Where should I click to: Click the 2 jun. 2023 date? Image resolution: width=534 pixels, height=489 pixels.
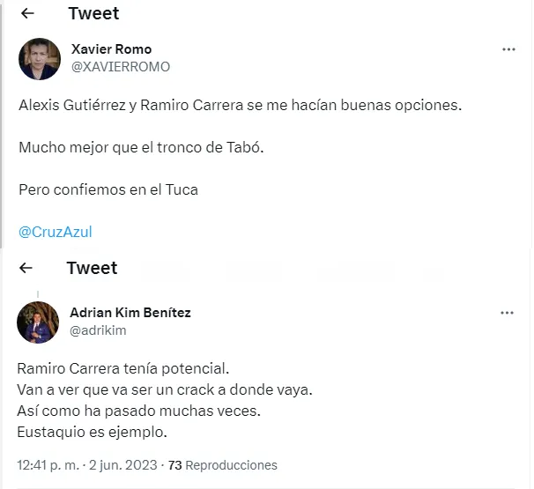(123, 464)
